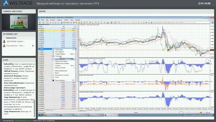Image resolution: width=216 pixels, height=122 pixels.
Task: Click the clock icon beside timer
Action: tap(199, 3)
